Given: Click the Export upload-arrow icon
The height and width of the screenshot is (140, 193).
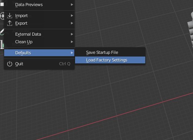Looking at the screenshot, I should (9, 23).
